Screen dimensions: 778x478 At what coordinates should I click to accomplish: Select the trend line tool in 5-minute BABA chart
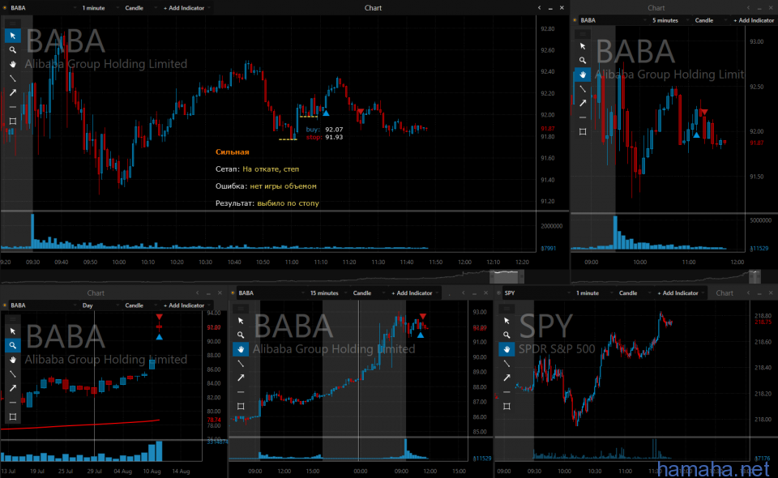[582, 88]
